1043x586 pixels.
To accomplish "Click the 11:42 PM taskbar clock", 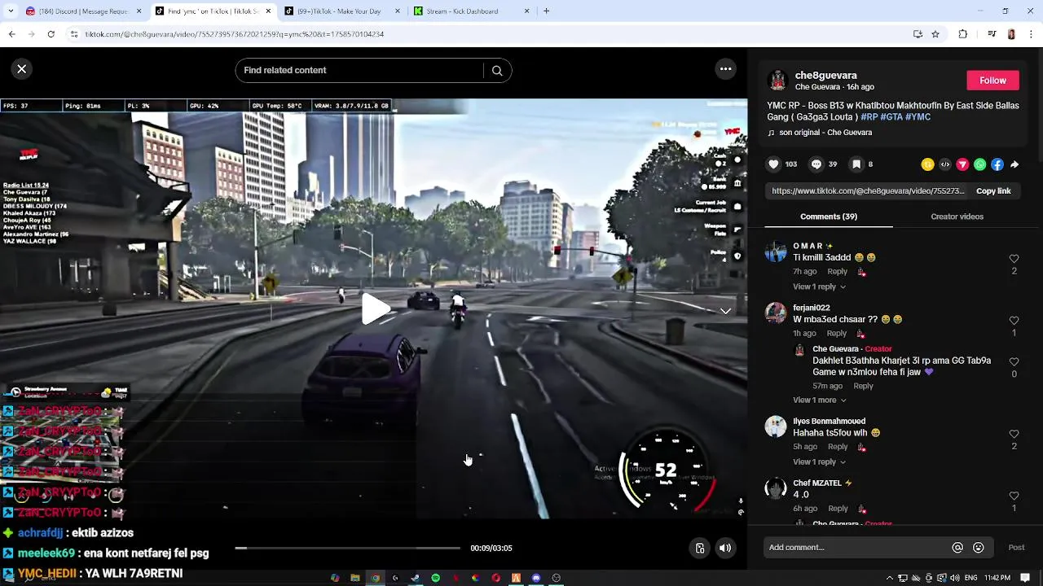I will pos(997,578).
